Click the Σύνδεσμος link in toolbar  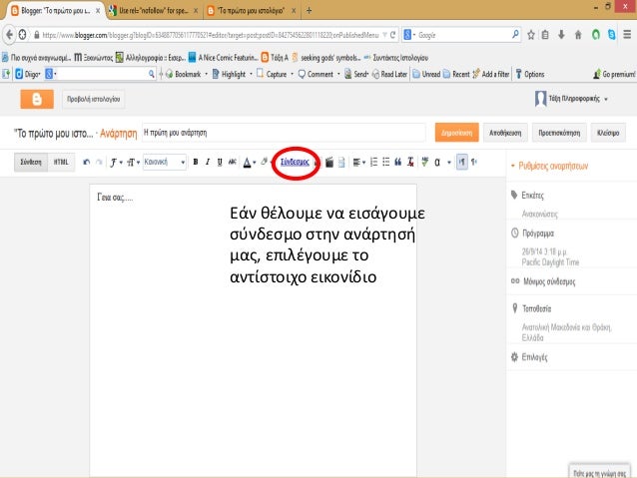click(x=295, y=162)
